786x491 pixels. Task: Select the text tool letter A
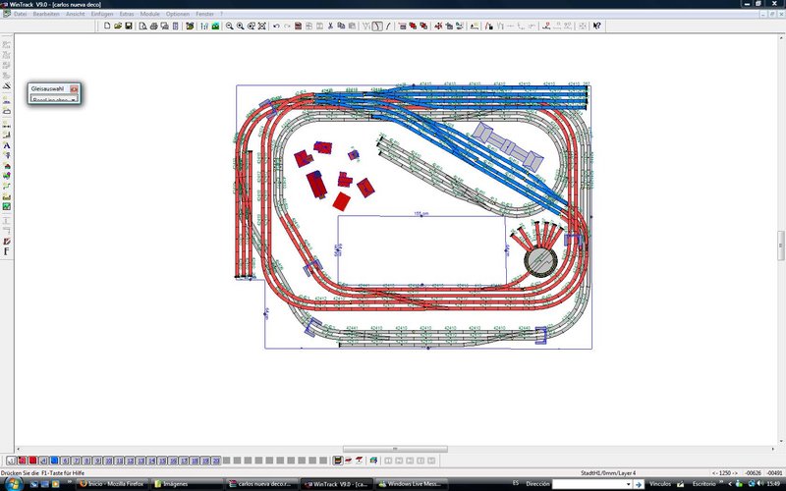tap(7, 145)
